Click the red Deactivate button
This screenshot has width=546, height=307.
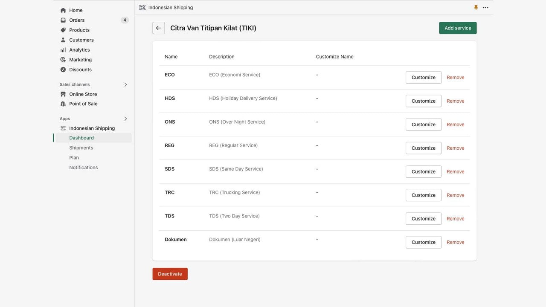click(170, 274)
